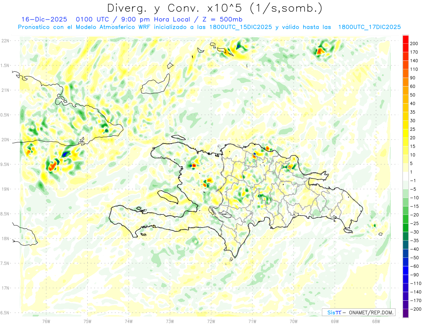Click the 6.5N latitude label
Image resolution: width=422 pixels, height=326 pixels.
pos(5,313)
